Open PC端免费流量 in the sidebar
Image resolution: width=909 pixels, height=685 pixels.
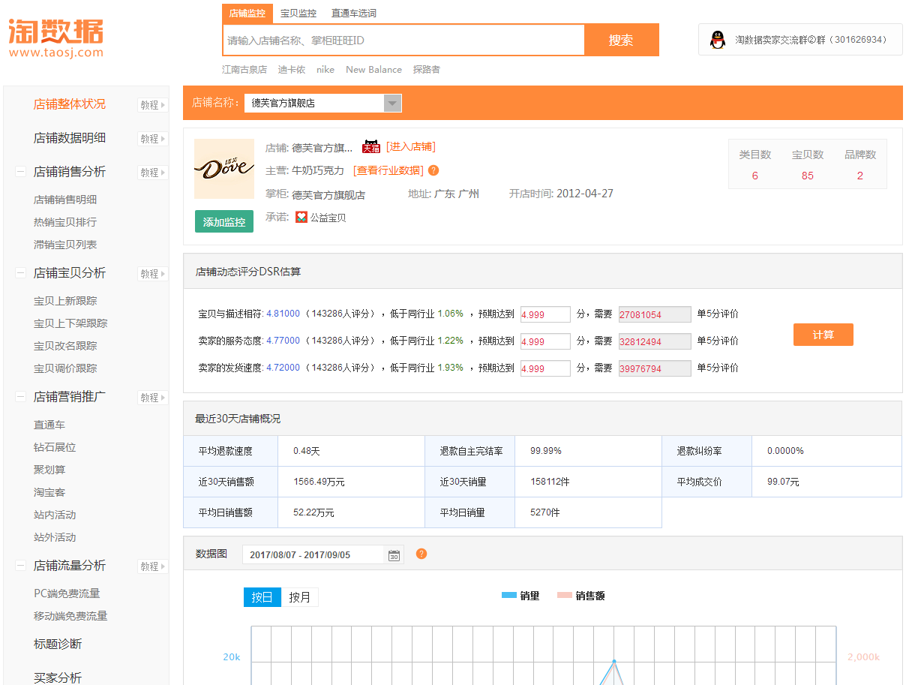click(x=67, y=593)
